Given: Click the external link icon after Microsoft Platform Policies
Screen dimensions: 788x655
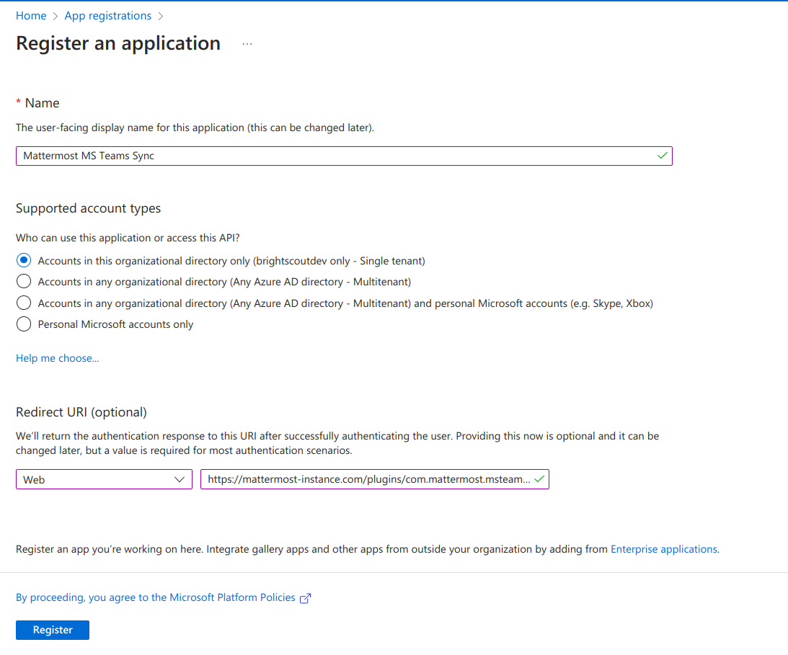Looking at the screenshot, I should (x=305, y=597).
